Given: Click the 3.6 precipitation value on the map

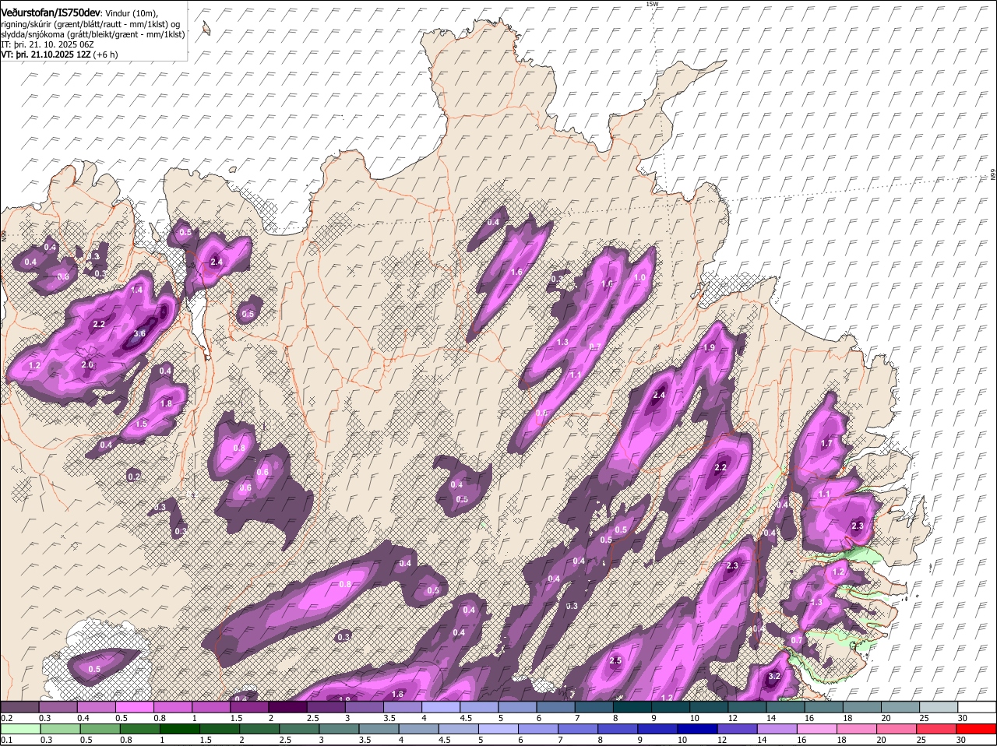Looking at the screenshot, I should pos(139,333).
